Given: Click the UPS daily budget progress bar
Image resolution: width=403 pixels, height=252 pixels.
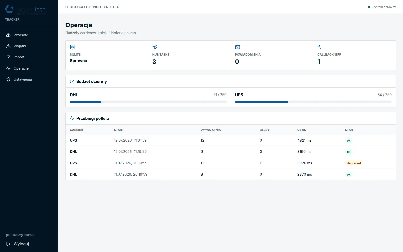Looking at the screenshot, I should 313,102.
